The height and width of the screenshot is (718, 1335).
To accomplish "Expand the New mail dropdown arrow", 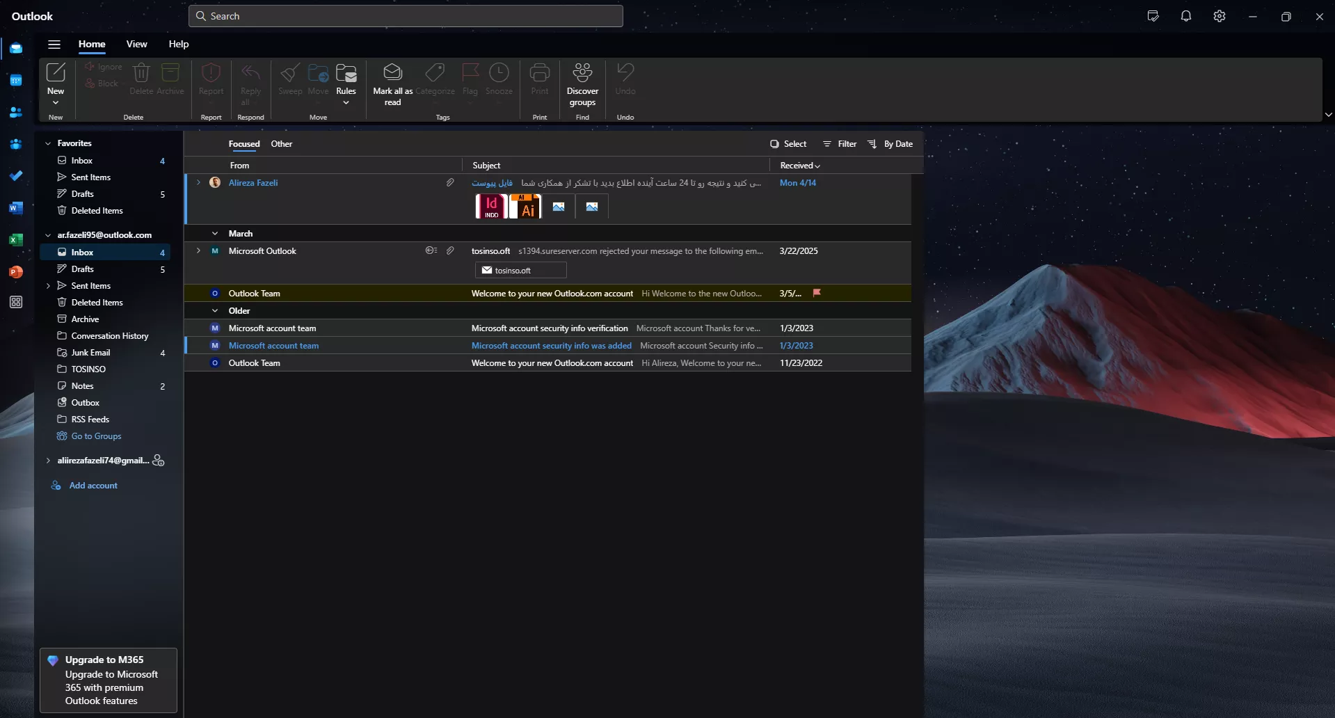I will [56, 103].
